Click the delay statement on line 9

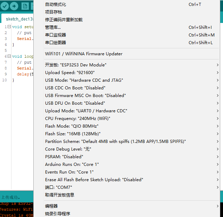point(25,74)
